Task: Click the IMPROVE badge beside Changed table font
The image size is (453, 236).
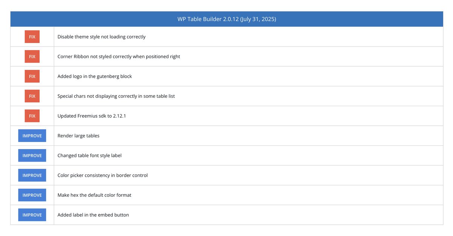Action: 32,156
